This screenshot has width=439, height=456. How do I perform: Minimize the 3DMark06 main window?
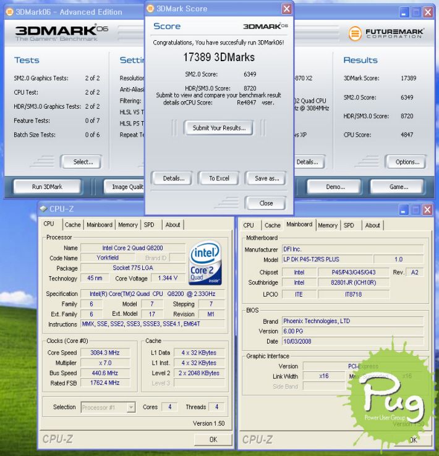click(404, 12)
